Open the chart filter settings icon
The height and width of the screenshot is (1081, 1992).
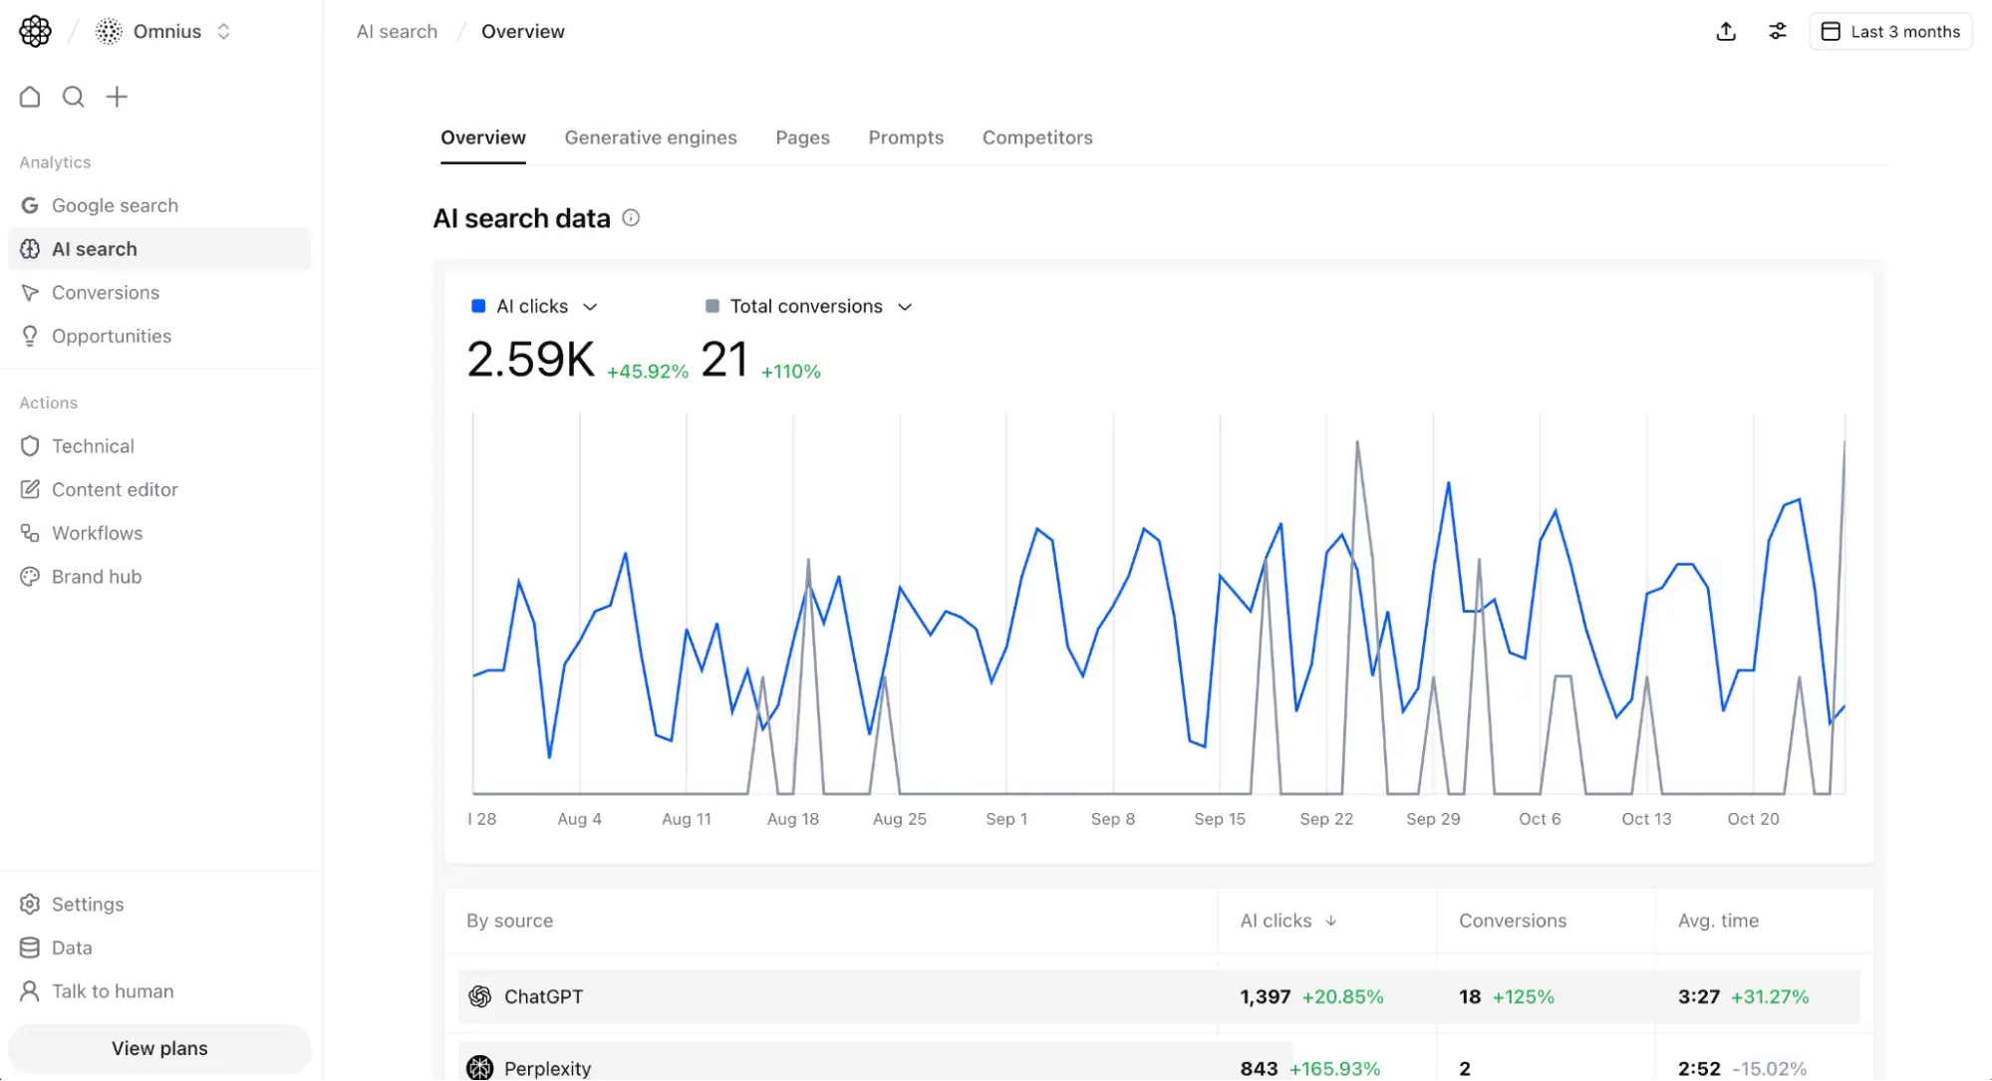point(1778,31)
